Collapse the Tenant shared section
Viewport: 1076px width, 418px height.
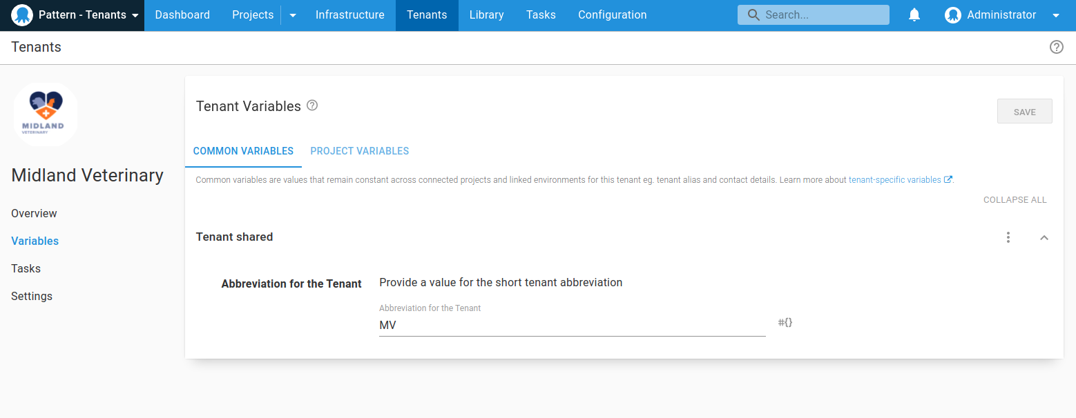1044,237
